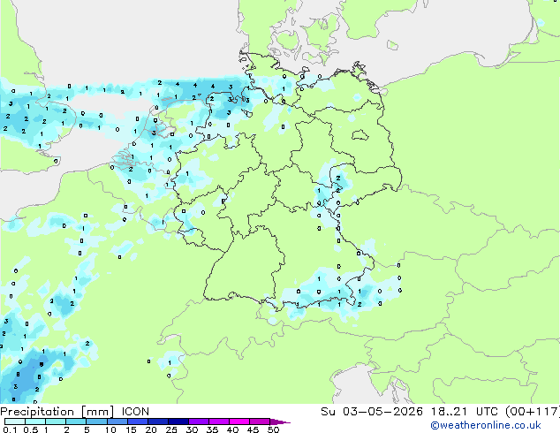Click the legend value label '0.1'
The width and height of the screenshot is (560, 433).
click(10, 429)
